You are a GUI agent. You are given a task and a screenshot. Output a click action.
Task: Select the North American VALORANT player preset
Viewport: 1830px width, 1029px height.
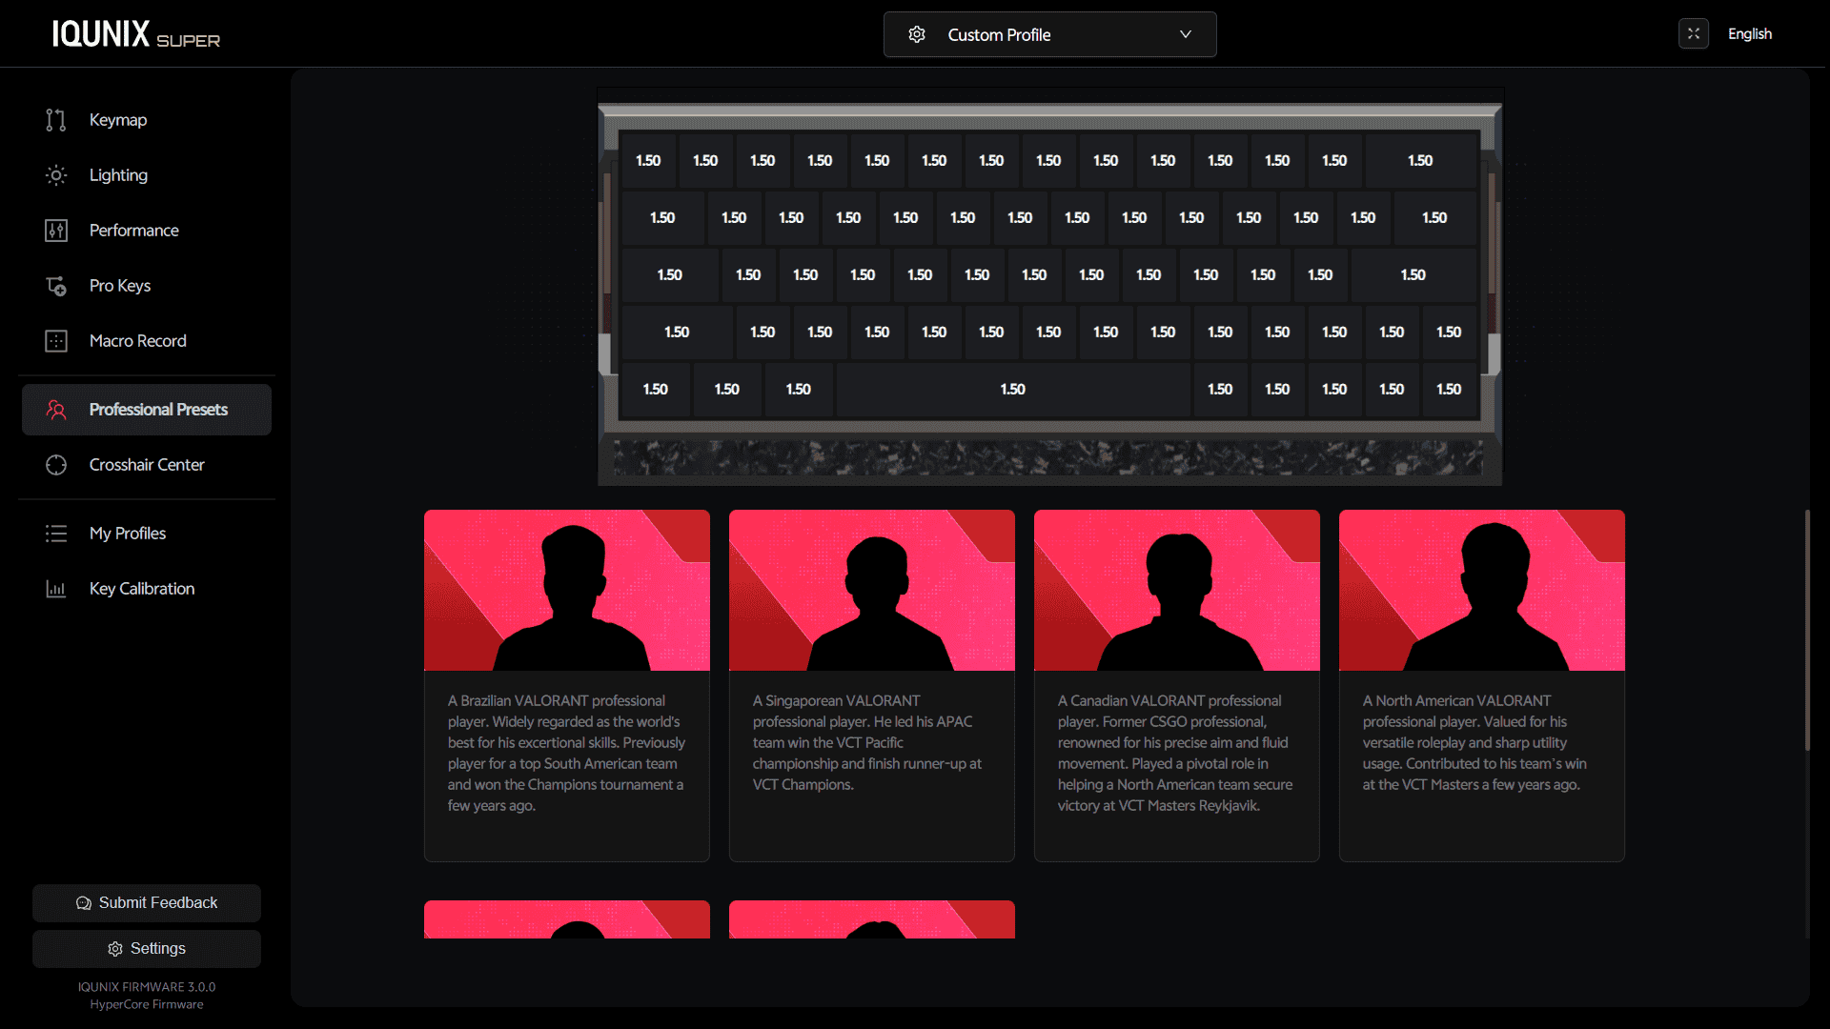click(1482, 686)
